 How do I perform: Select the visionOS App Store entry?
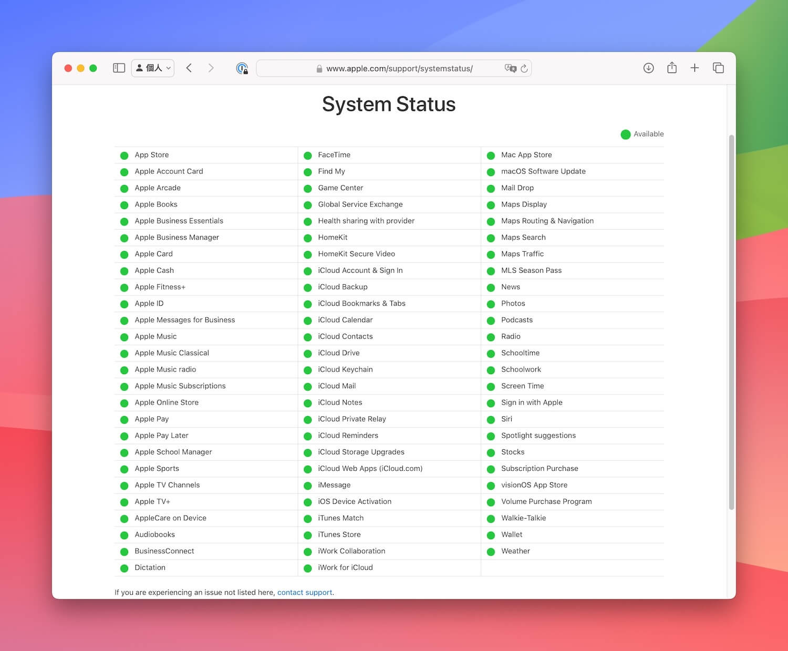click(534, 485)
